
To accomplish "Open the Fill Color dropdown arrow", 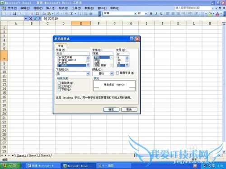I will 213,14.
